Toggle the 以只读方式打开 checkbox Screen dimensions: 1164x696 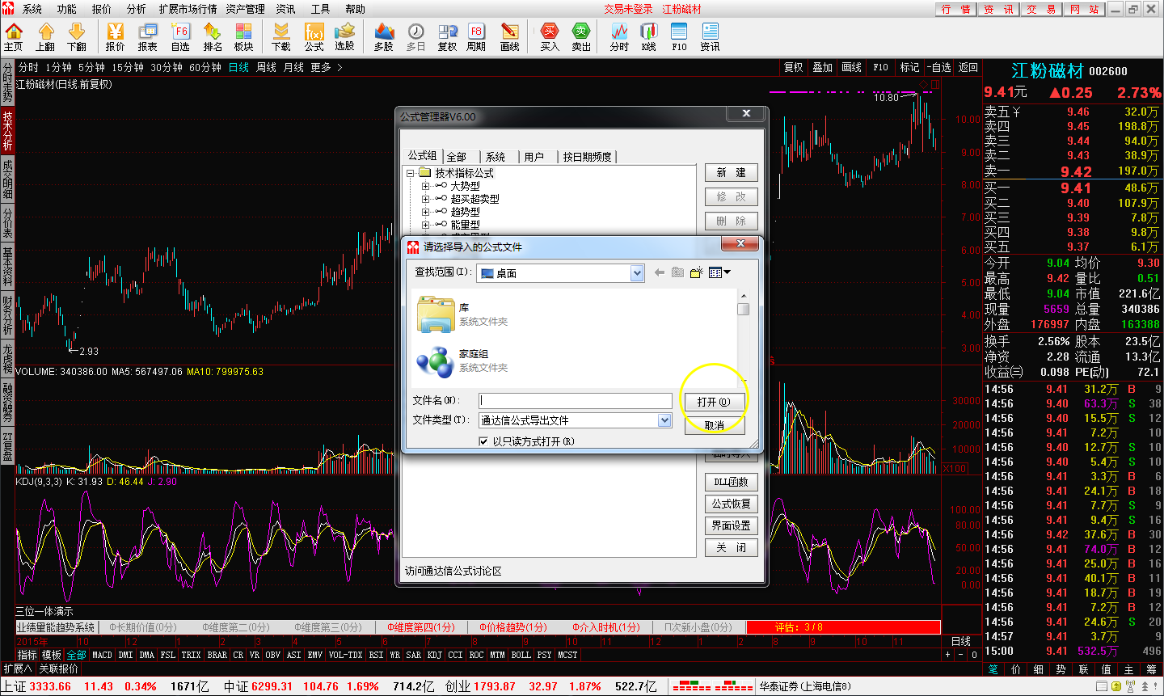pyautogui.click(x=483, y=441)
